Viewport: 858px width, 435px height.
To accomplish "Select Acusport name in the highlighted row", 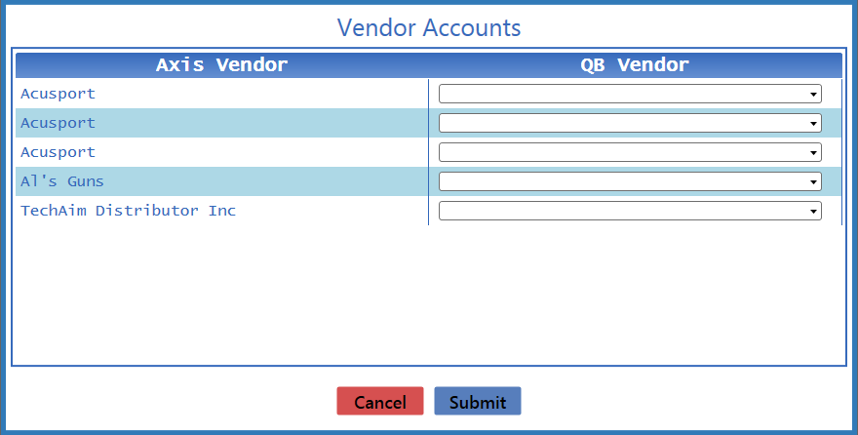I will tap(58, 123).
